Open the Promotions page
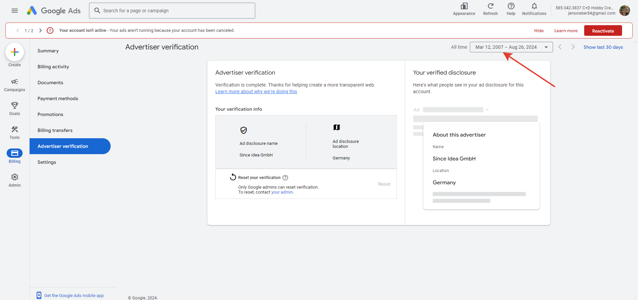This screenshot has height=300, width=638. [x=50, y=114]
